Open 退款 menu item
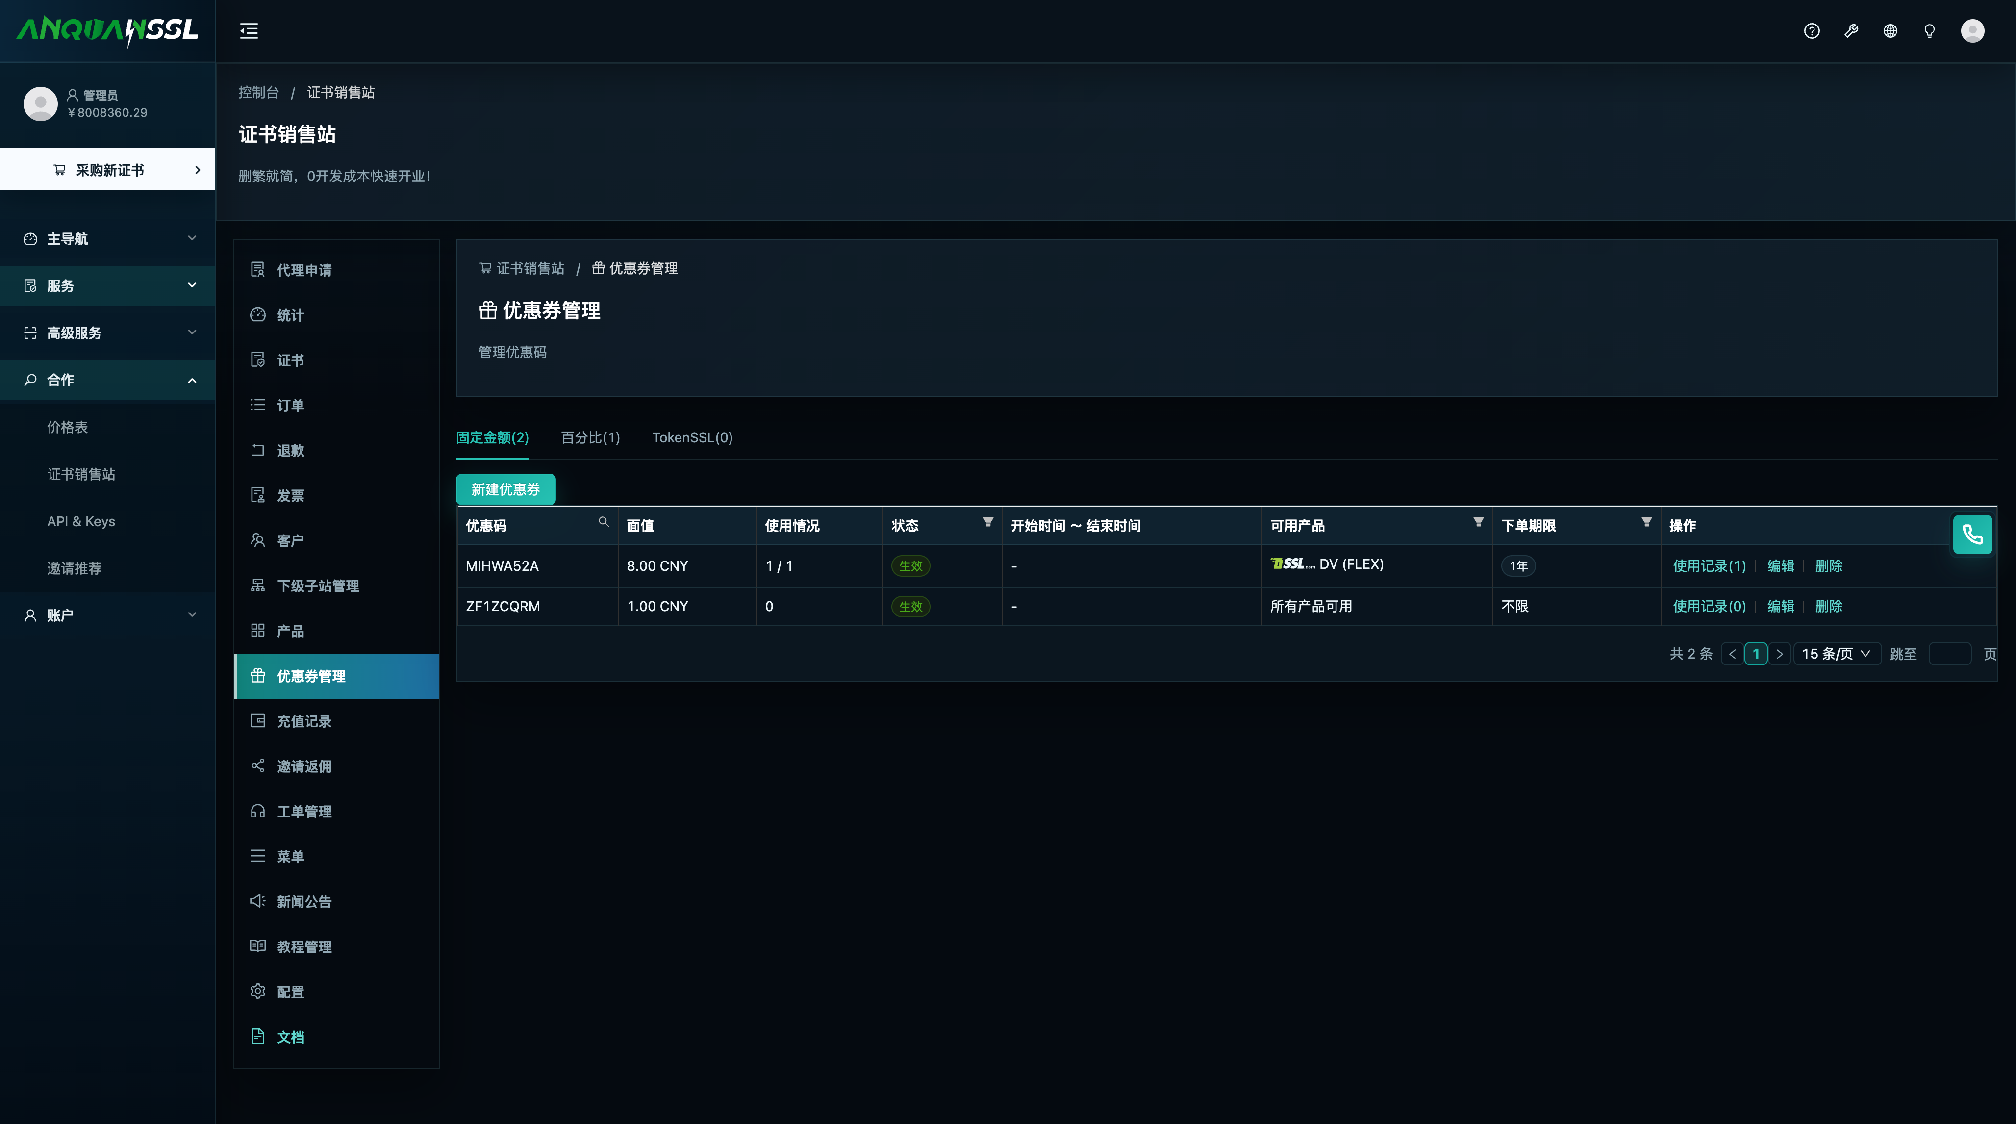The width and height of the screenshot is (2016, 1124). tap(336, 450)
